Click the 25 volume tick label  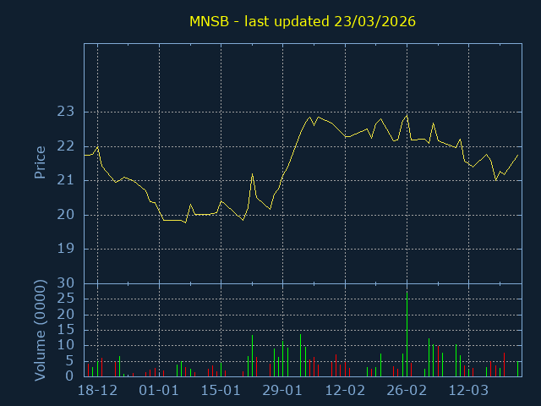pyautogui.click(x=66, y=299)
